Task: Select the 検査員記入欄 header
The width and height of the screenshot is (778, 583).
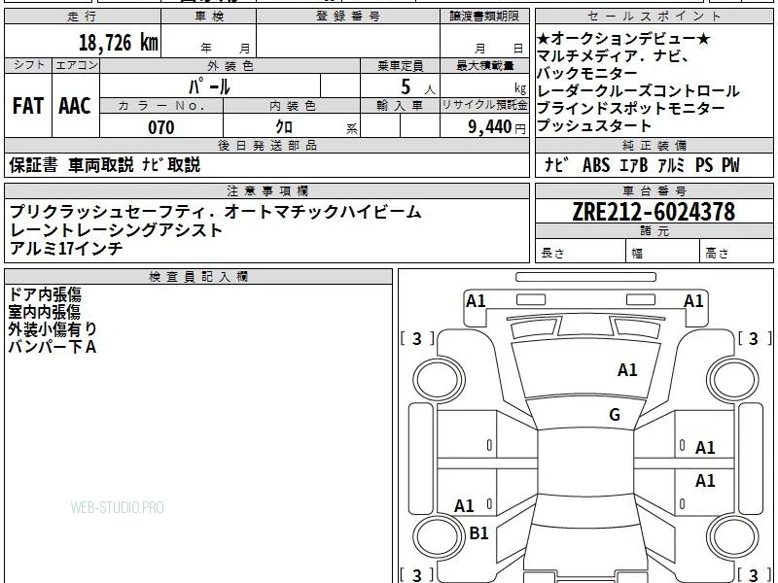Action: (x=198, y=277)
